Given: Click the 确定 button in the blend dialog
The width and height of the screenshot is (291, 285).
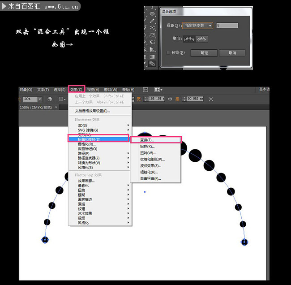Looking at the screenshot, I should (204, 53).
